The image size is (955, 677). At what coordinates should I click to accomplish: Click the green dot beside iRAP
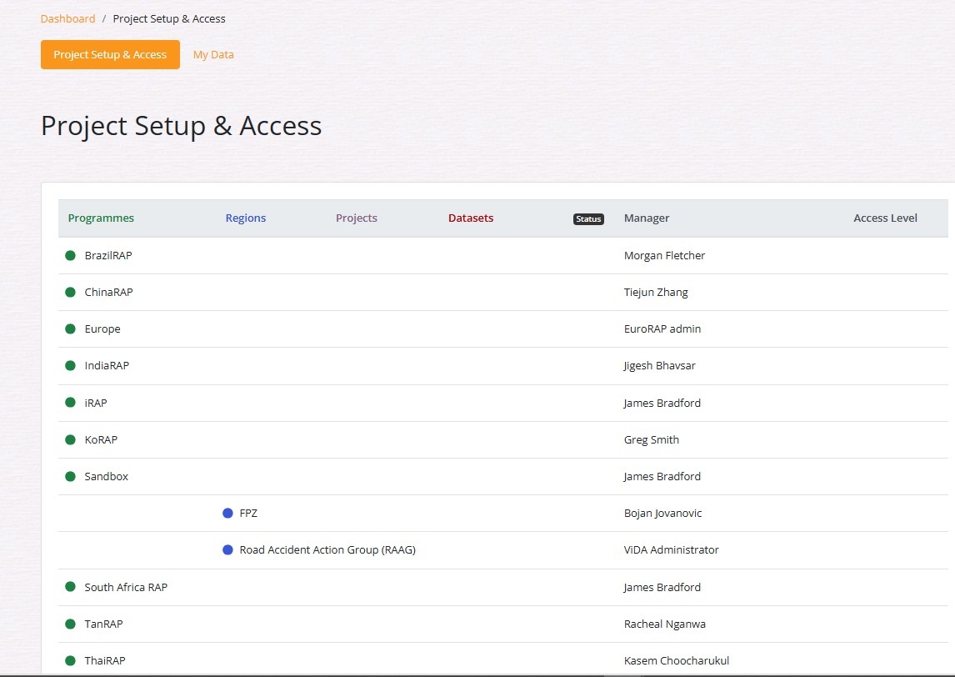pyautogui.click(x=71, y=402)
